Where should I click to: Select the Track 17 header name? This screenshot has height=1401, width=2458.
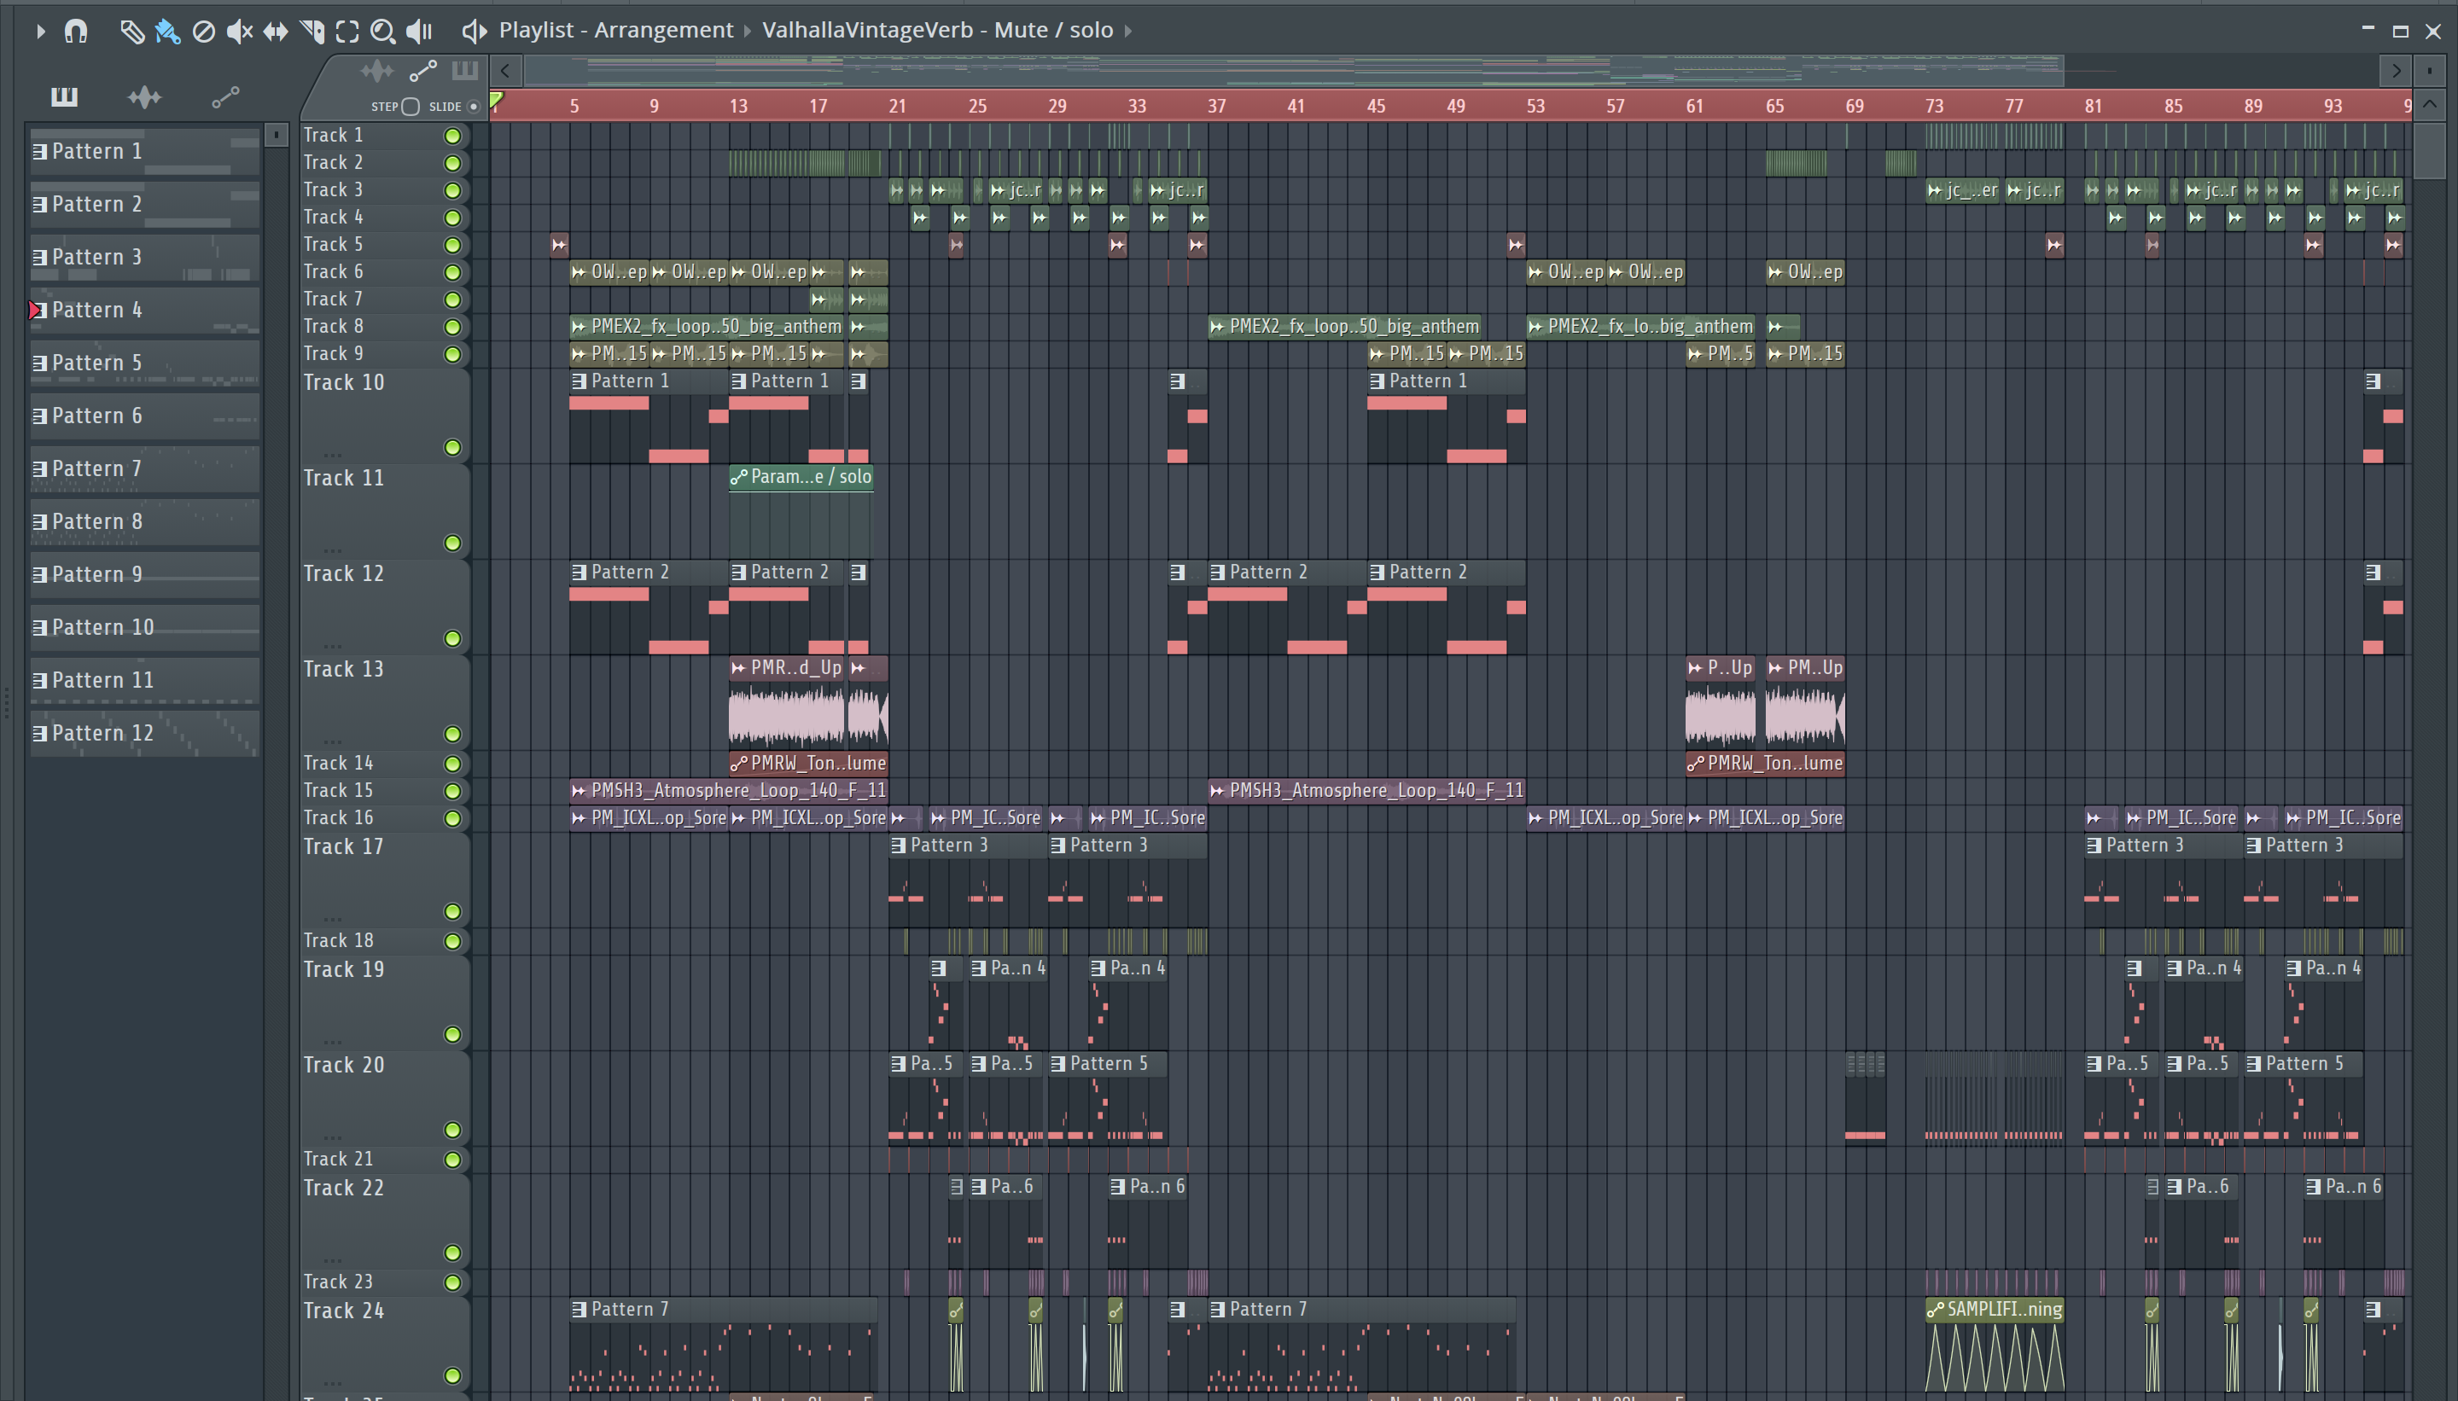pos(344,846)
